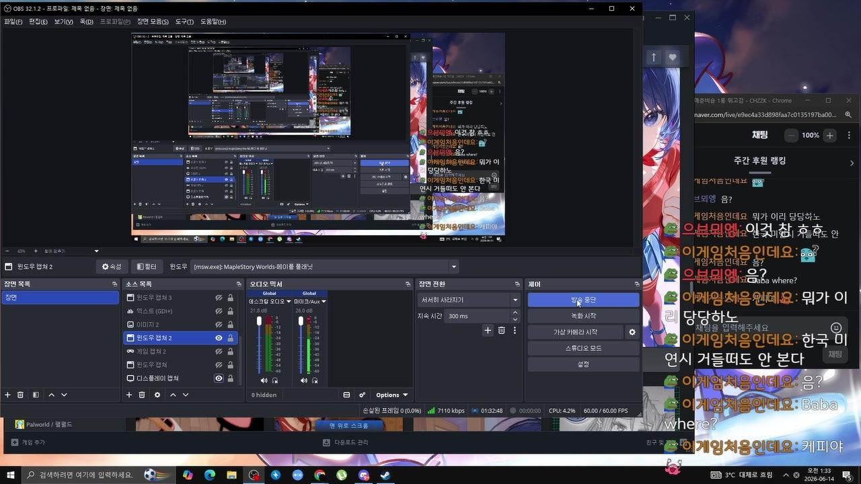
Task: Remove the selected source with trash icon
Action: point(142,395)
